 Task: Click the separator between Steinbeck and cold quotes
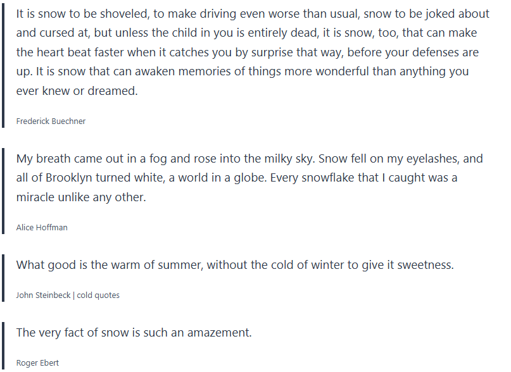74,295
